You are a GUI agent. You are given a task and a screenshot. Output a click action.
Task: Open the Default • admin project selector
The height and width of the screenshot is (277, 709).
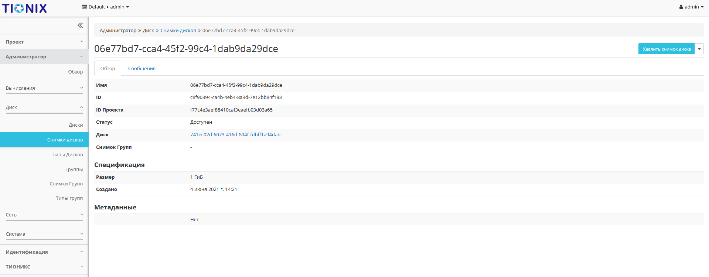(x=105, y=7)
